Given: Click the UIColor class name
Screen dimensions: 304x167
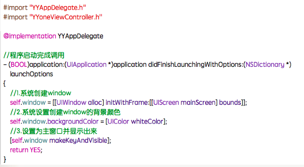Looking at the screenshot, I should coord(118,121).
